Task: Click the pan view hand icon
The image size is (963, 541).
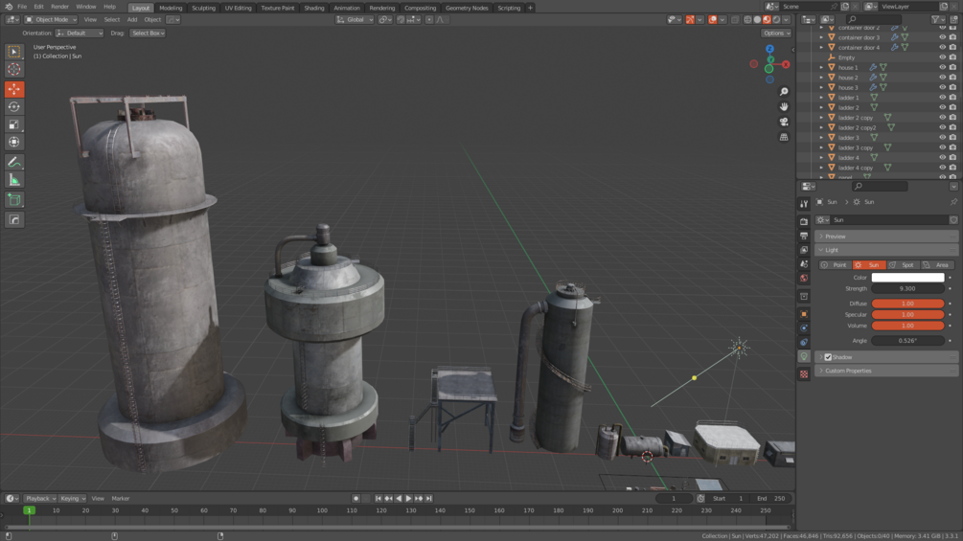Action: pyautogui.click(x=784, y=106)
